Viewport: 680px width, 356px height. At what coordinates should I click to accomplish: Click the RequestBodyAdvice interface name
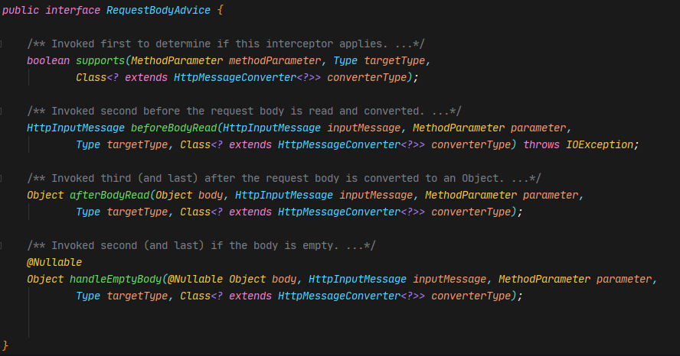pyautogui.click(x=159, y=11)
